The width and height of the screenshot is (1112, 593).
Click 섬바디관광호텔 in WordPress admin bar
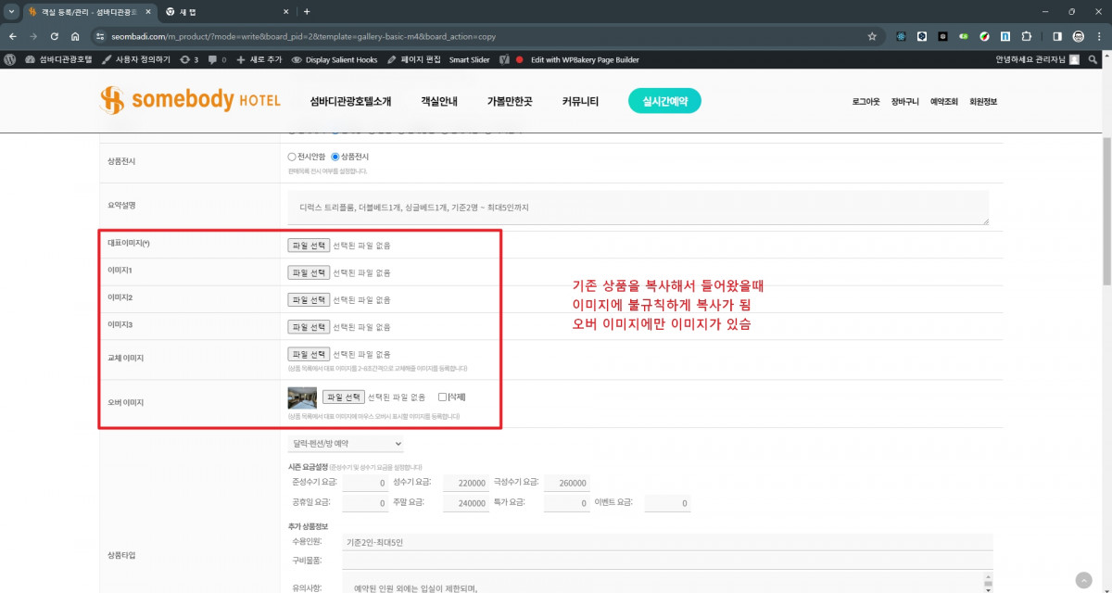tap(58, 59)
